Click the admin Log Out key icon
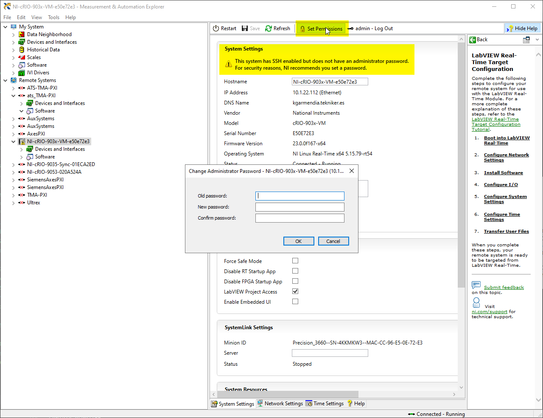 pyautogui.click(x=350, y=28)
